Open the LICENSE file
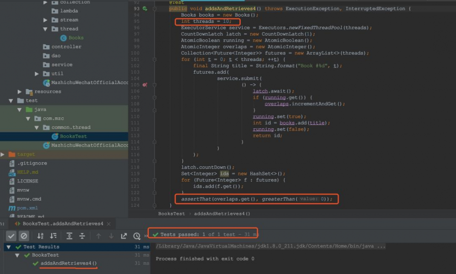This screenshot has width=456, height=274. (28, 181)
